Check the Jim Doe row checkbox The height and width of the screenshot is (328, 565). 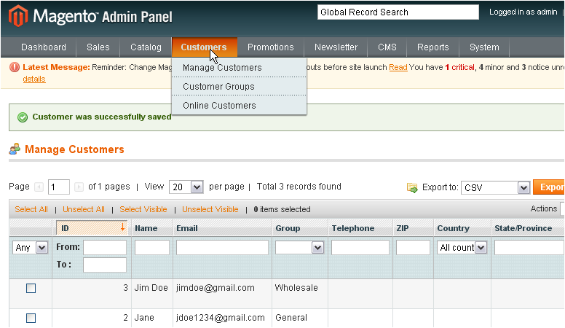31,289
